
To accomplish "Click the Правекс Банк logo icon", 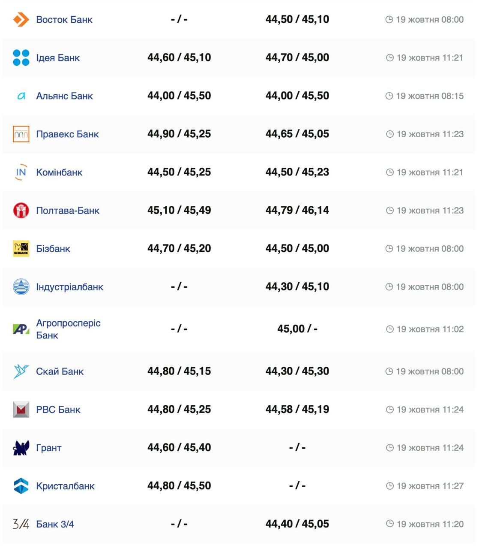I will [21, 134].
